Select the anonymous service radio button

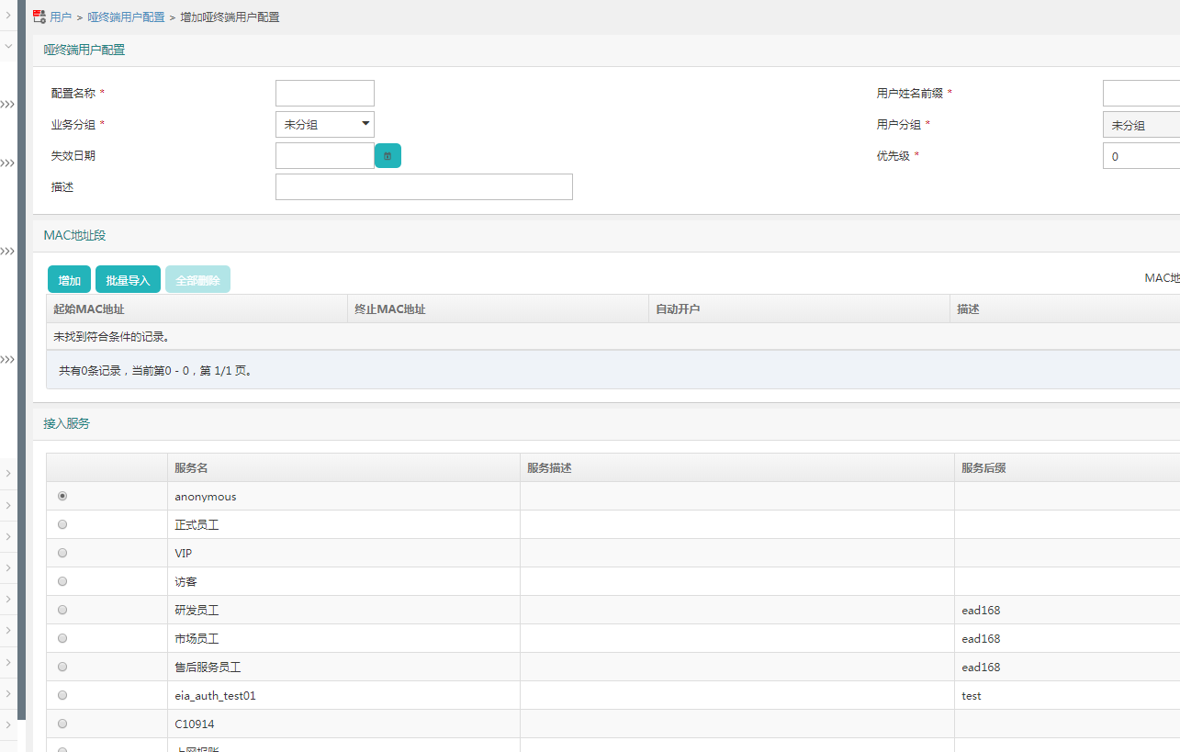click(62, 496)
